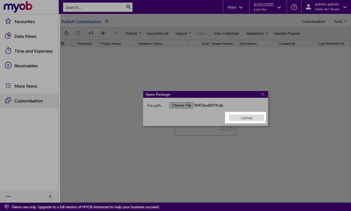Image resolution: width=351 pixels, height=211 pixels.
Task: Click Unpublish All
Action: [158, 33]
